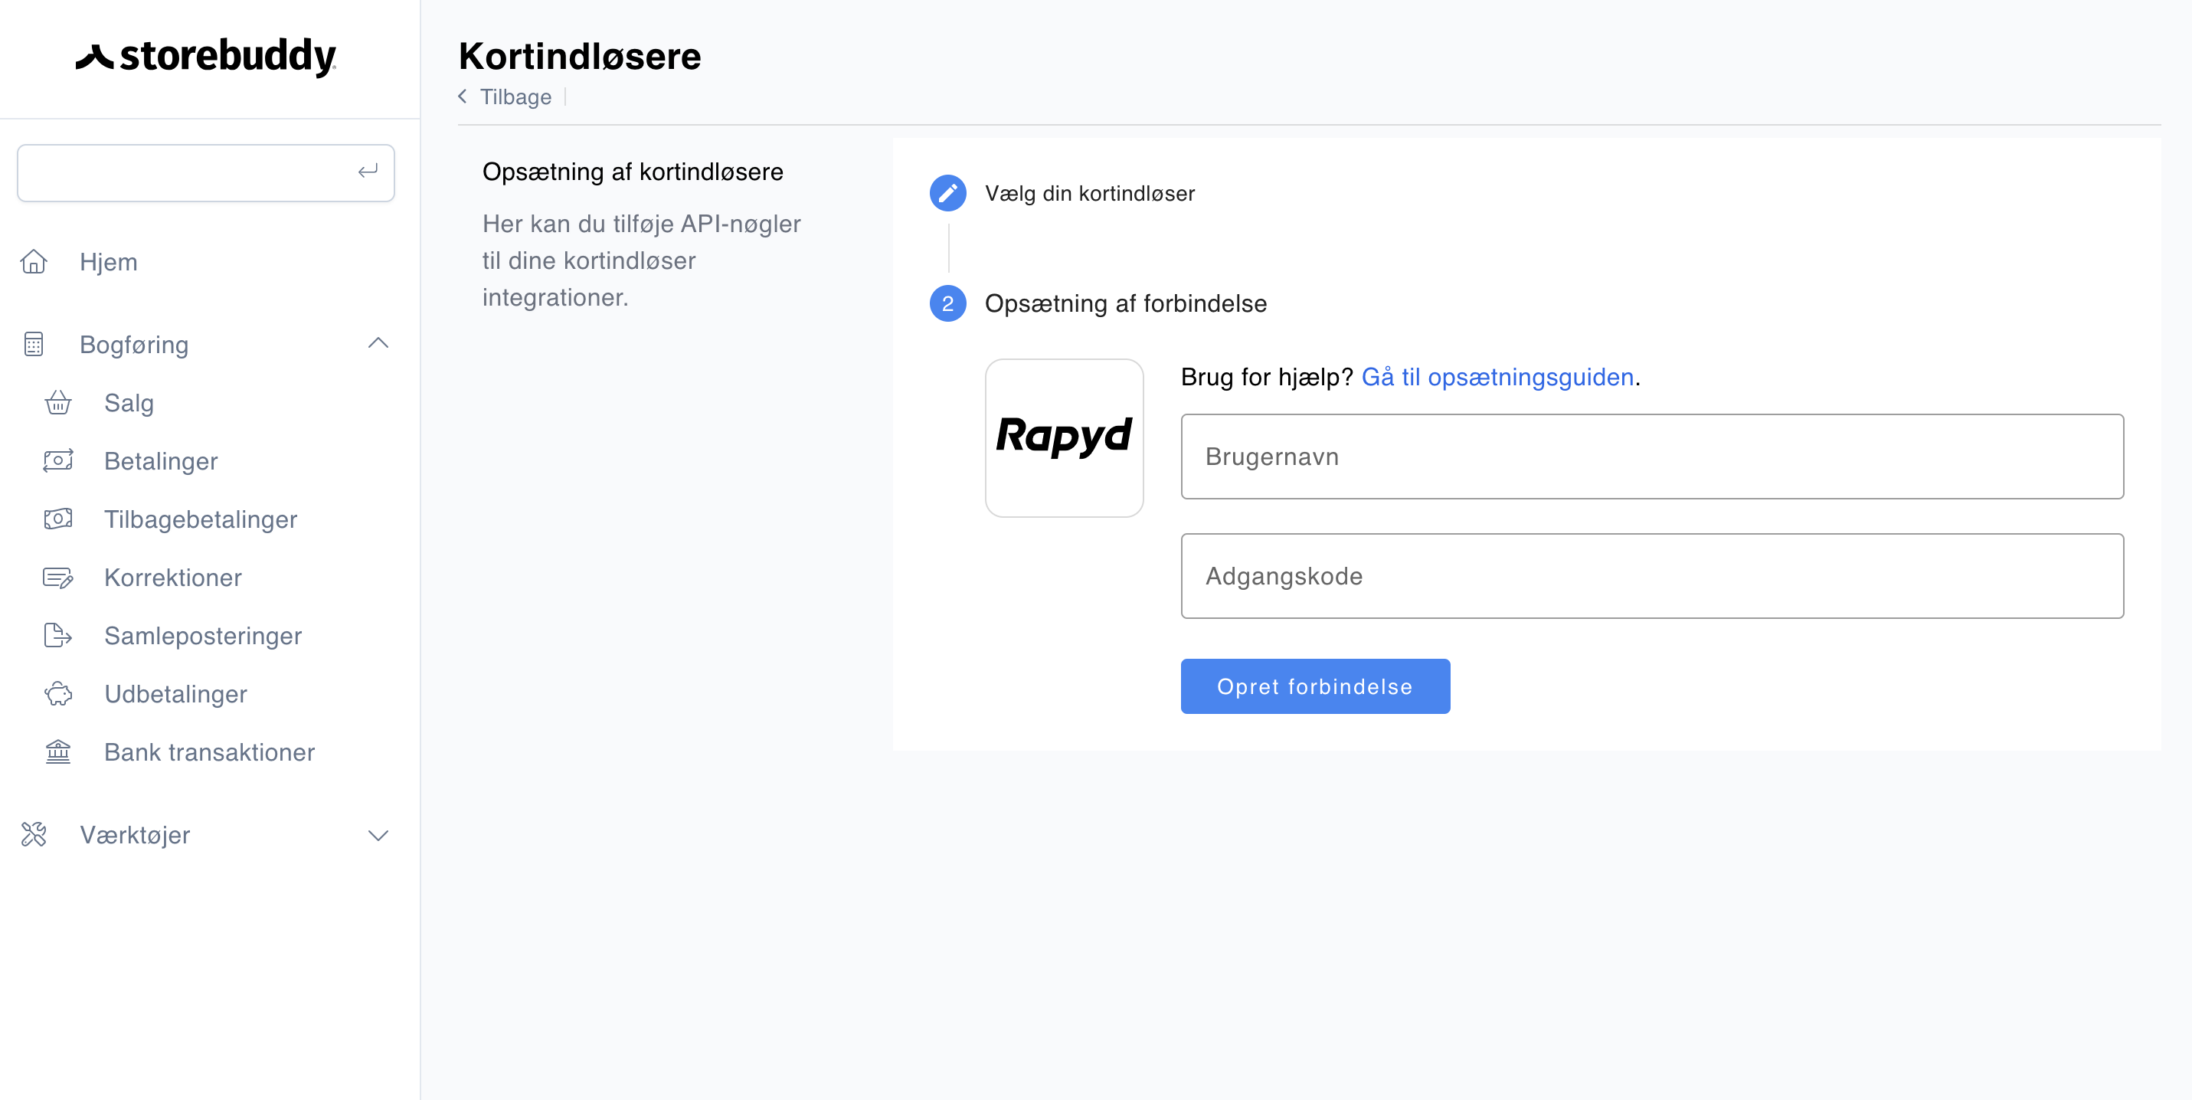
Task: Click the Salg basket icon
Action: (58, 402)
